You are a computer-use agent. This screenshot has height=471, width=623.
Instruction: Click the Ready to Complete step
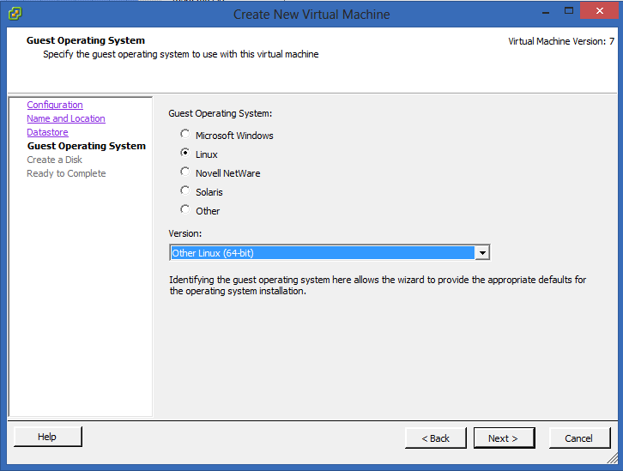click(x=66, y=173)
